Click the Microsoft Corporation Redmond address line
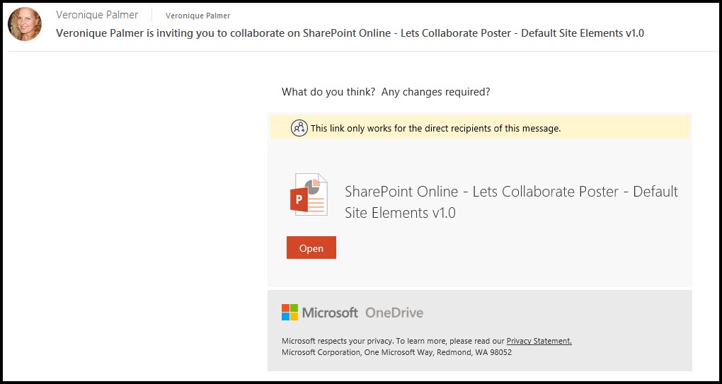 click(396, 352)
